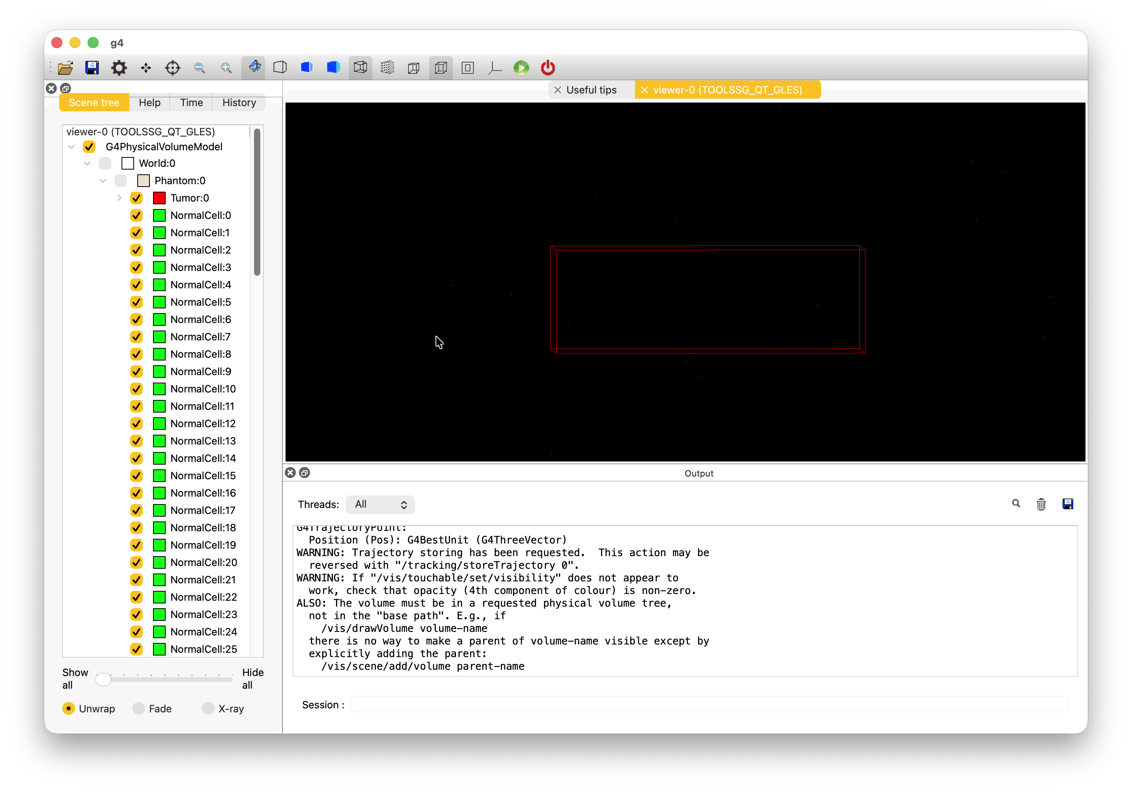Screen dimensions: 1132x792
Task: Select wireframe cube icon
Action: tap(361, 67)
